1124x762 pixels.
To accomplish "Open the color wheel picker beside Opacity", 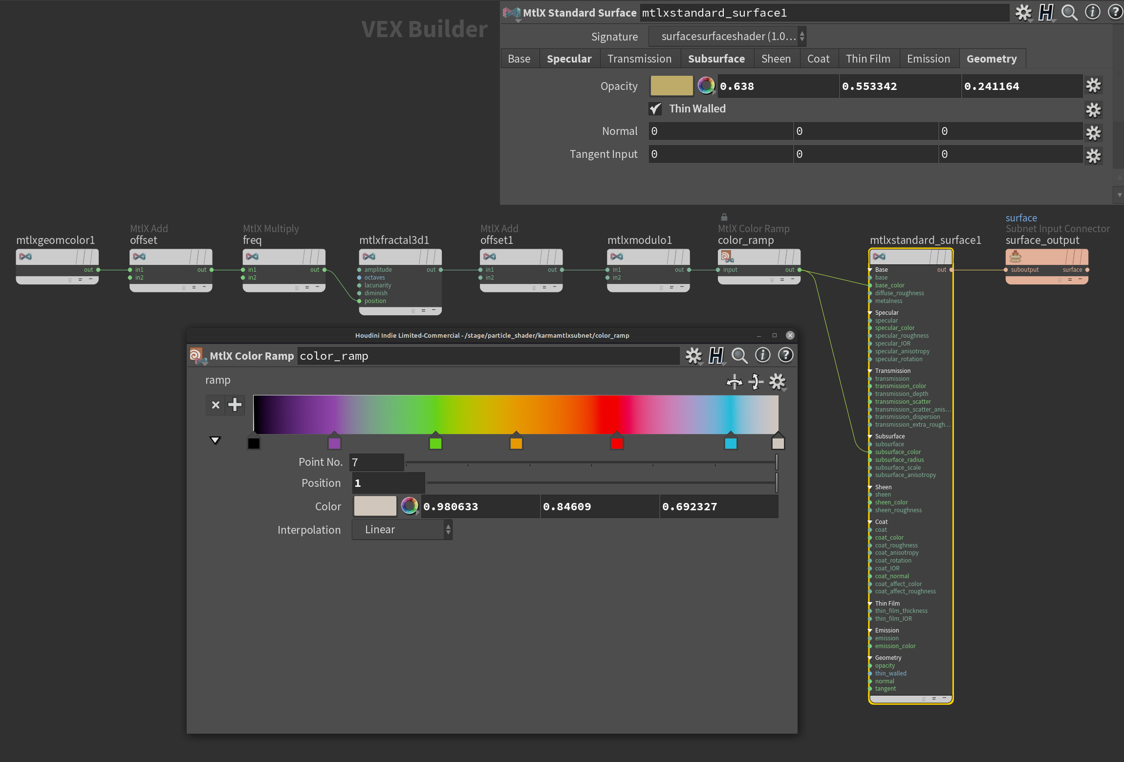I will point(706,86).
